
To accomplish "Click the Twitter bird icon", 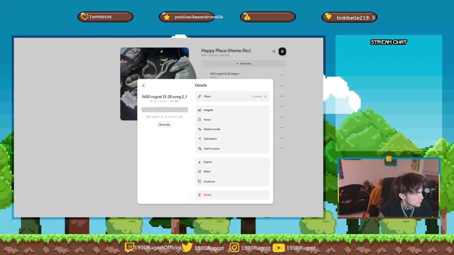I will tap(187, 247).
